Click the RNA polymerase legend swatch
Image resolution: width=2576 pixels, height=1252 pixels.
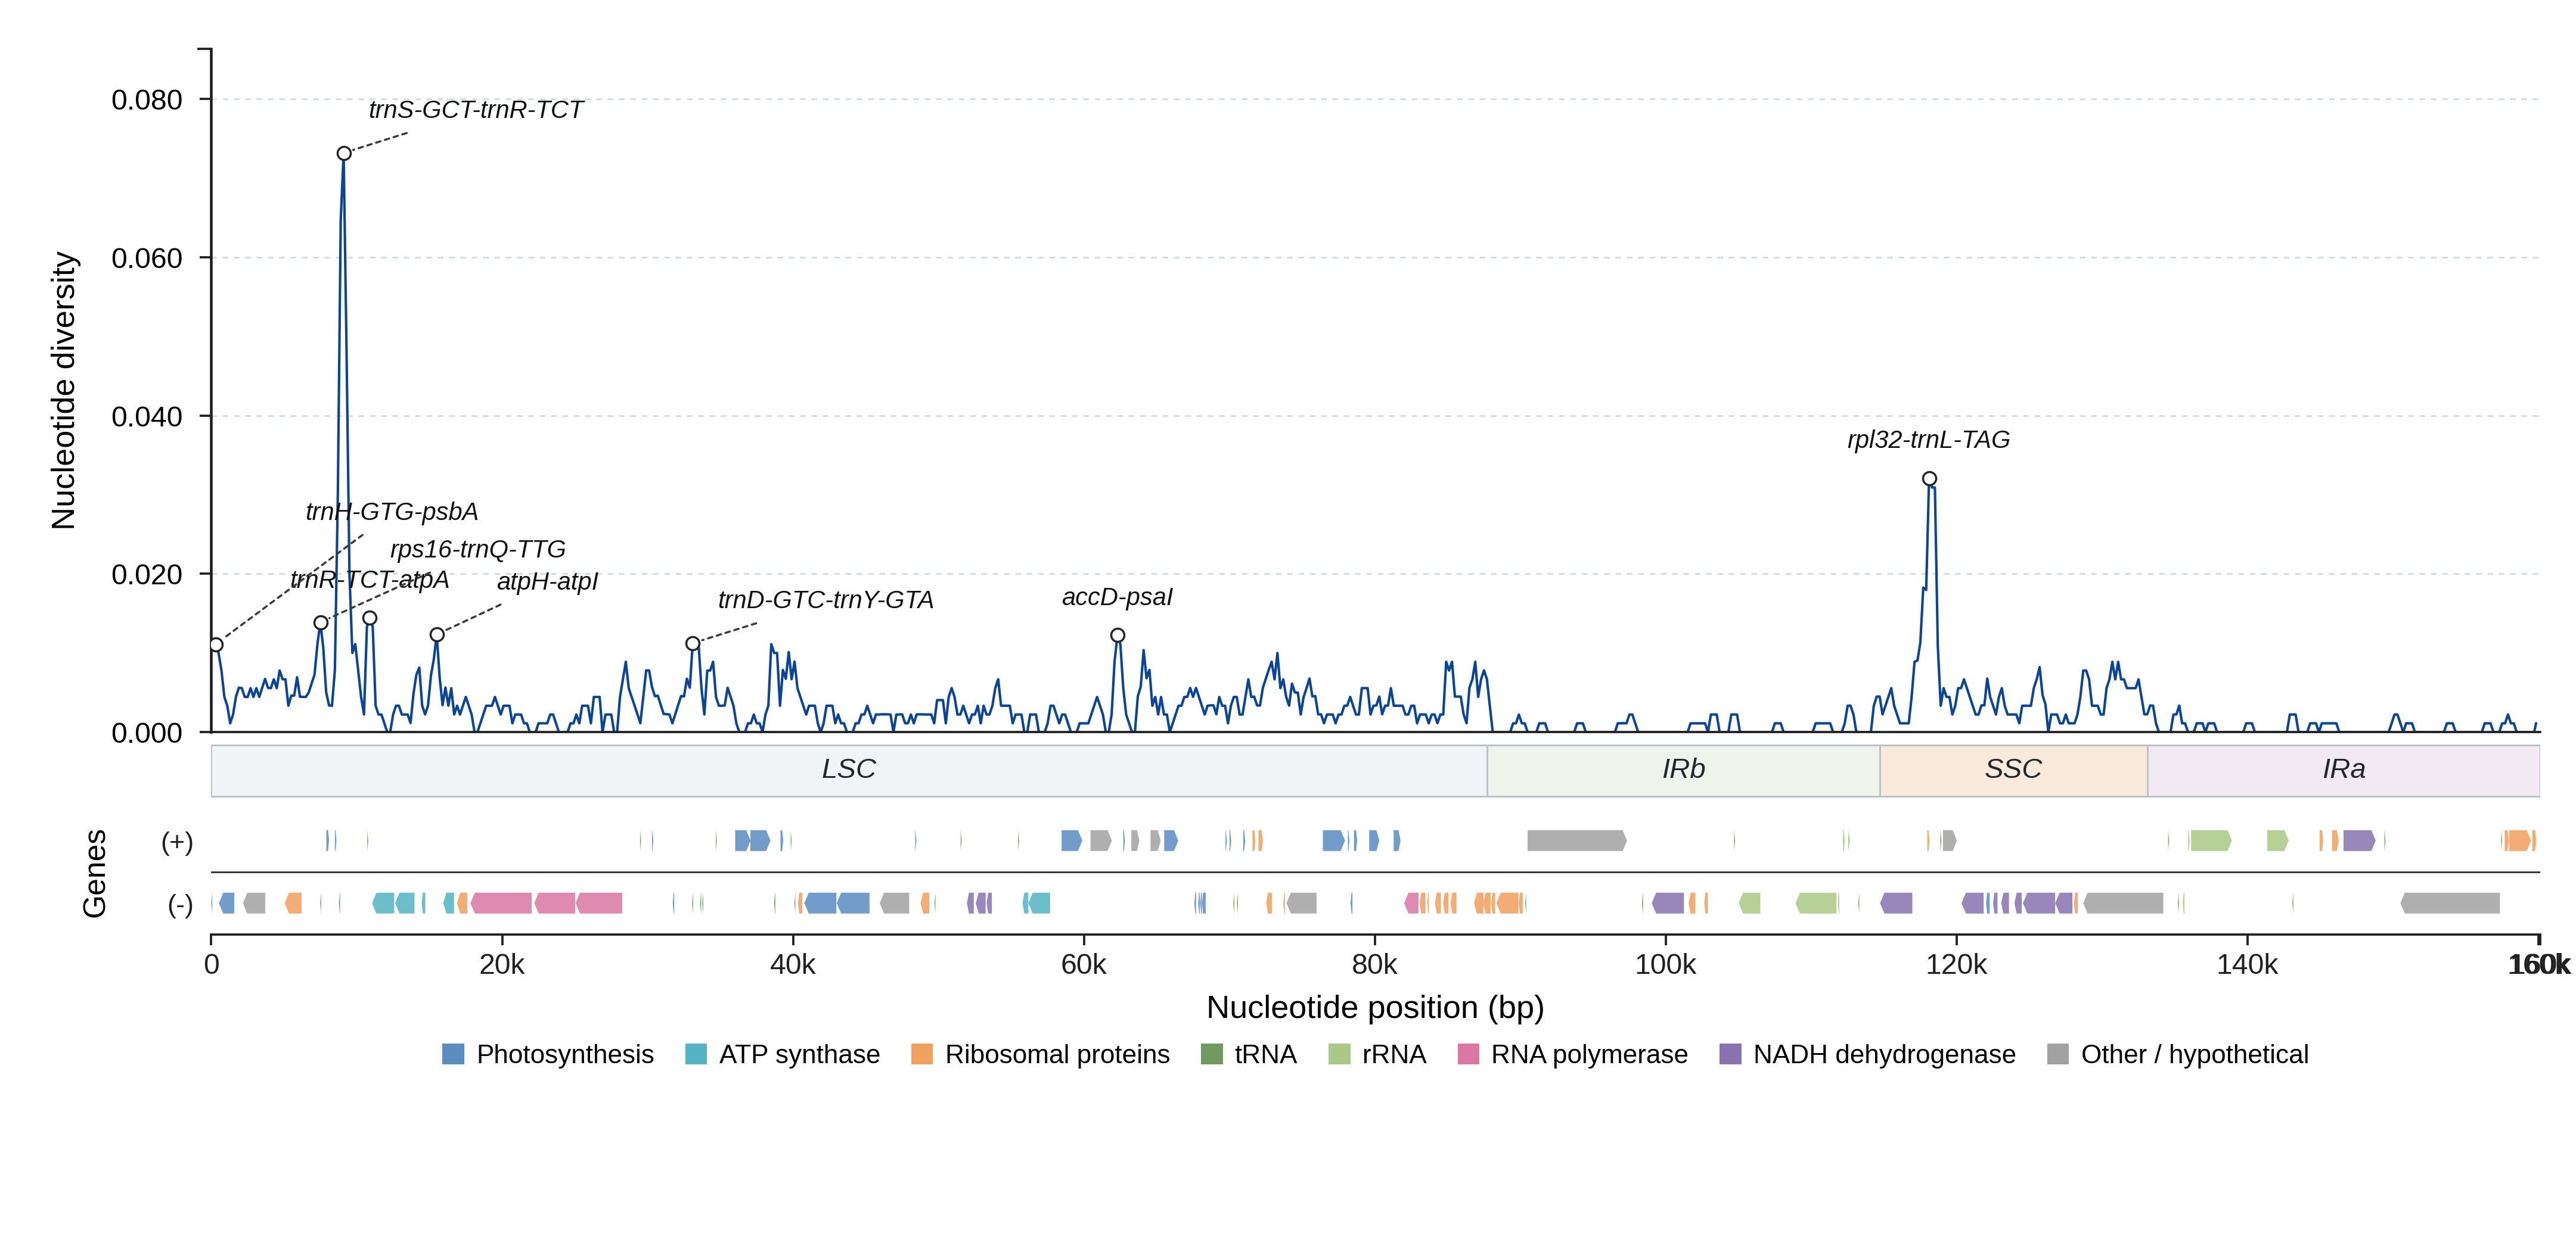1468,1054
